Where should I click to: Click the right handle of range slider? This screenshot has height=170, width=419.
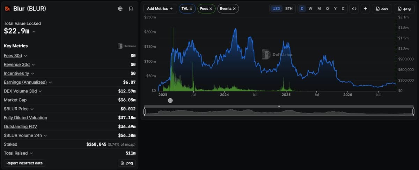click(x=413, y=111)
